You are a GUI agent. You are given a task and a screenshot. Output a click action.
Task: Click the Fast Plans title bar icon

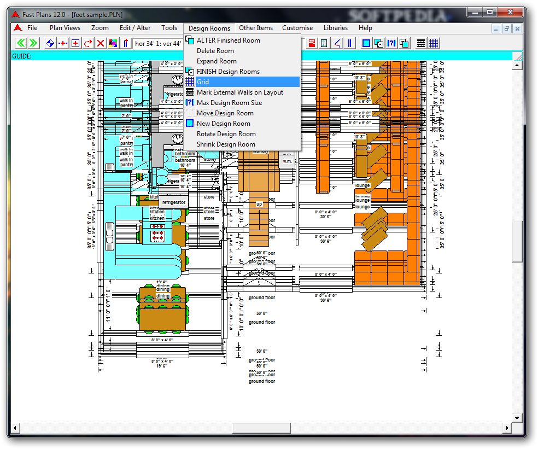pos(15,14)
